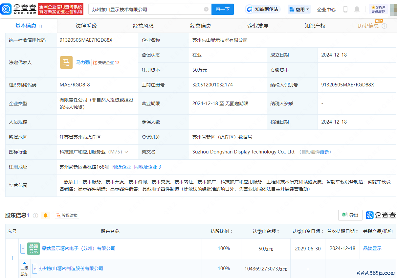The height and width of the screenshot is (278, 397).
Task: Click the orange bell beside 股东信息
Action: coord(46,215)
